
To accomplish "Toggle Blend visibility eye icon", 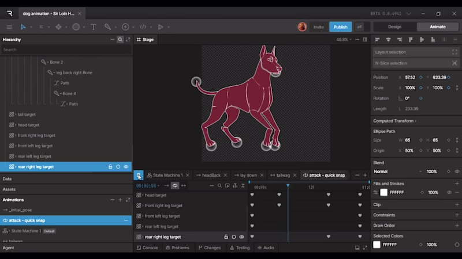I will (457, 172).
